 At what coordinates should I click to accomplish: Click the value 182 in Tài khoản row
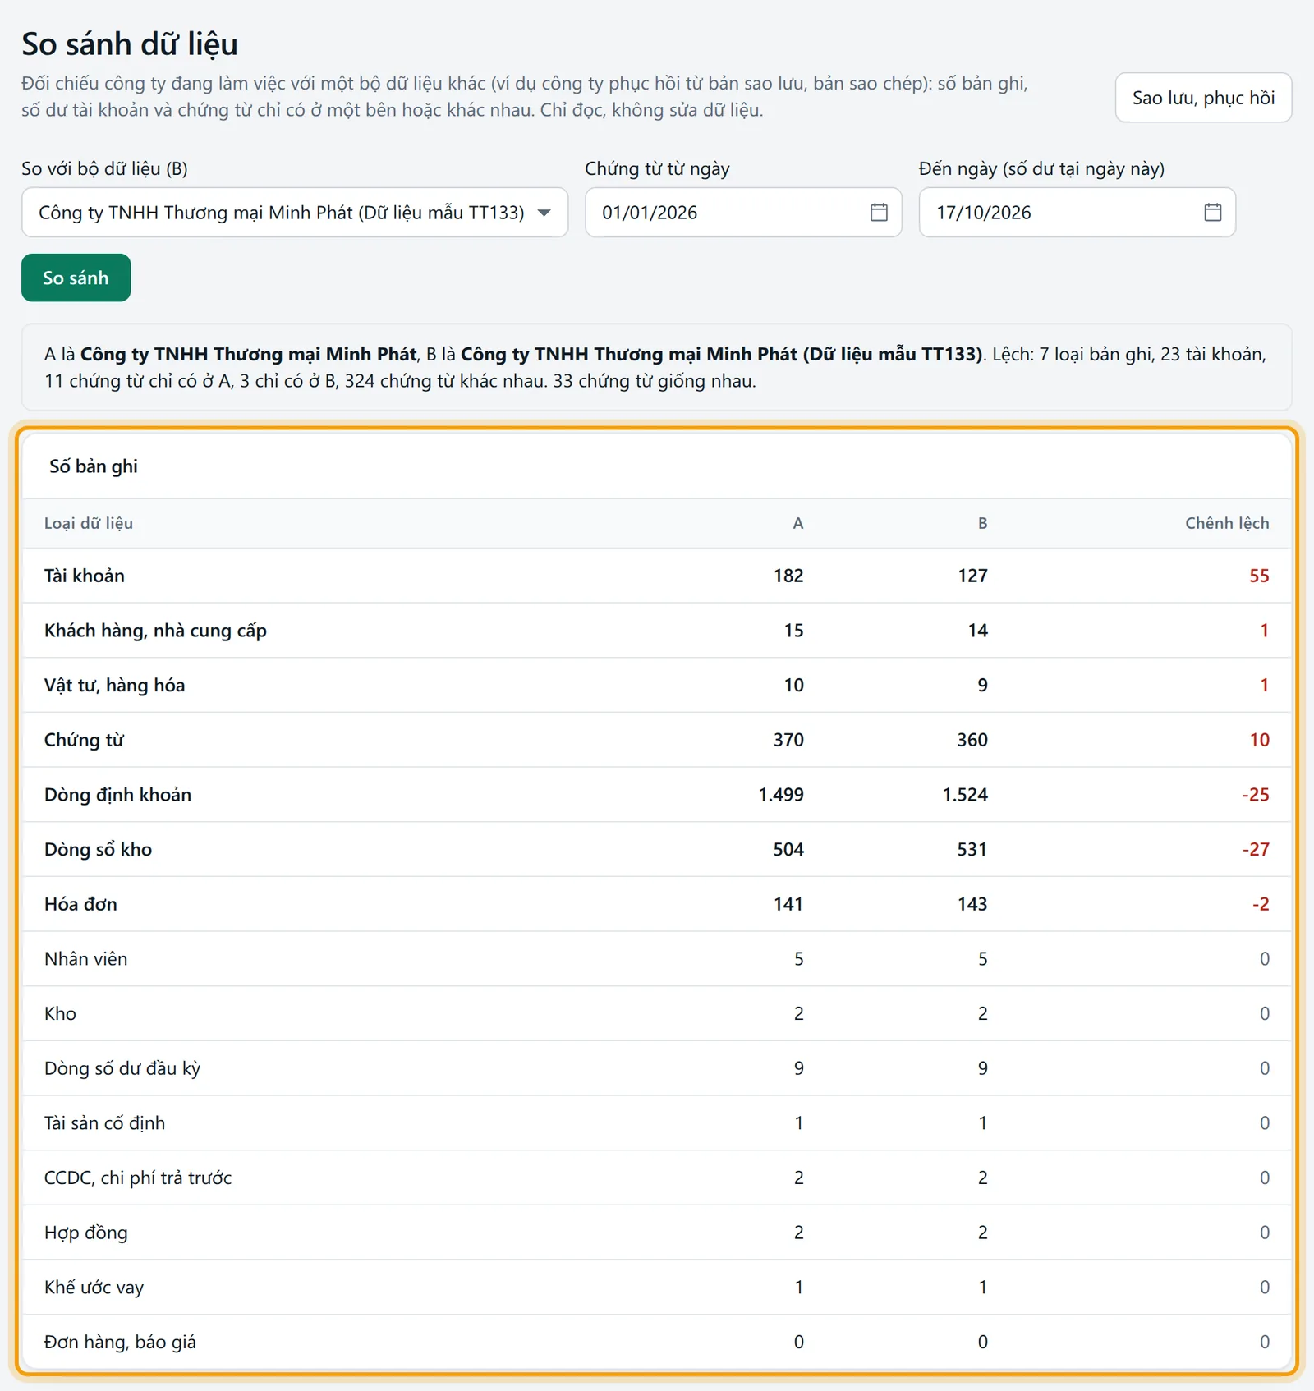click(x=788, y=576)
